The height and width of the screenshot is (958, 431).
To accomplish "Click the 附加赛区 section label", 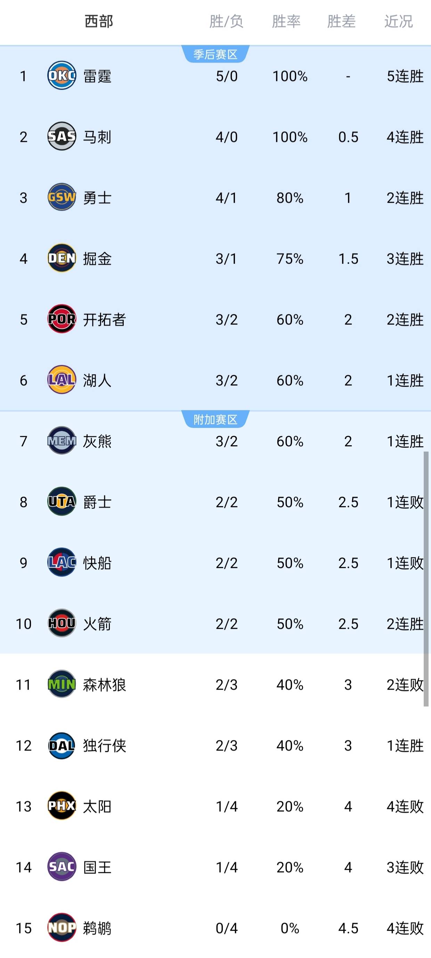I will click(215, 419).
